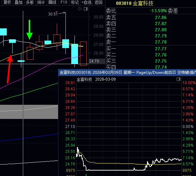
Task: Click the 返回 back button
Action: point(98,2)
